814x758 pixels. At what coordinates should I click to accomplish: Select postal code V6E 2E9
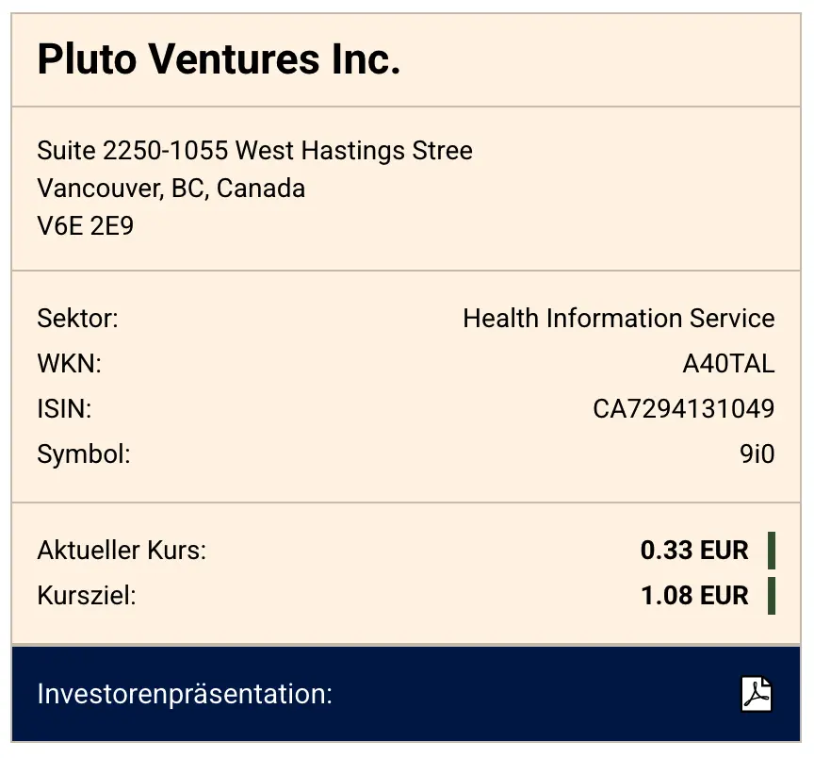point(85,226)
